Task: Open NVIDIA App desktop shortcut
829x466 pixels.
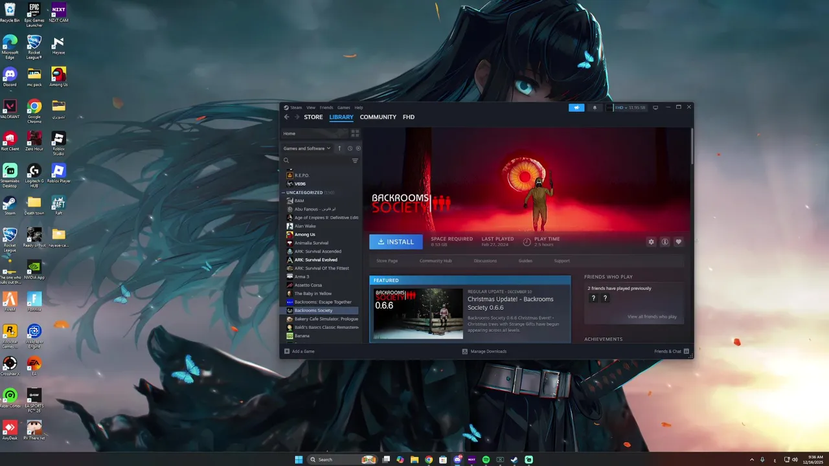Action: 34,270
